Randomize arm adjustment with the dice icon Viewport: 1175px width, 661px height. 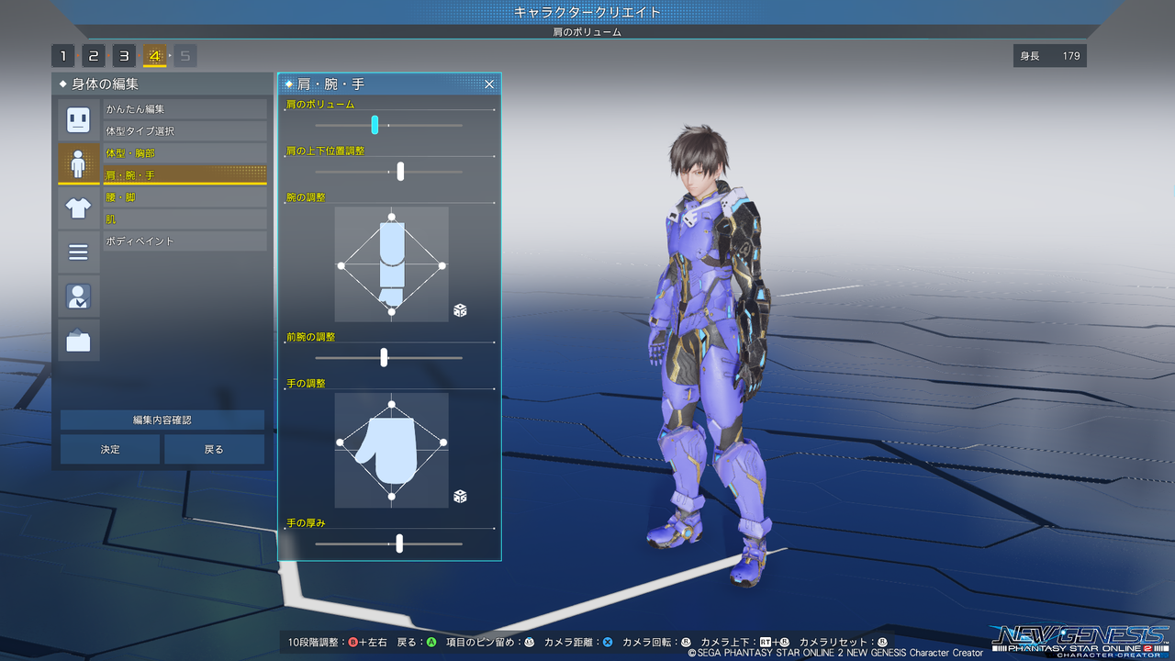[460, 310]
